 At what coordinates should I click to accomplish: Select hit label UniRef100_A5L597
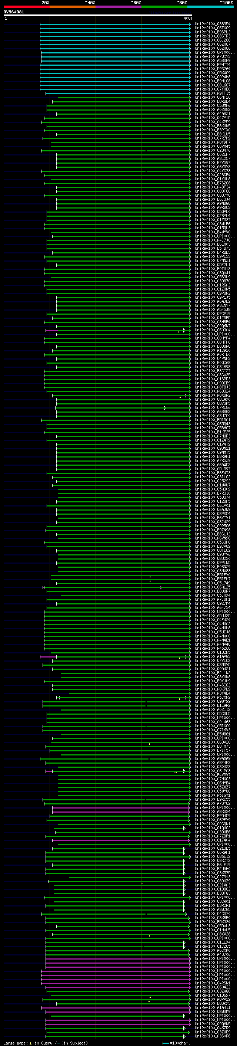point(212,469)
